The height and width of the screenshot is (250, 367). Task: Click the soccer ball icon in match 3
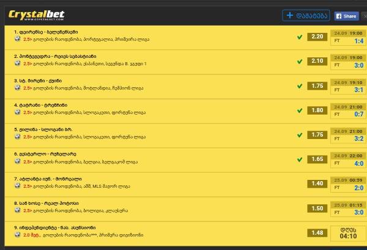pyautogui.click(x=18, y=88)
